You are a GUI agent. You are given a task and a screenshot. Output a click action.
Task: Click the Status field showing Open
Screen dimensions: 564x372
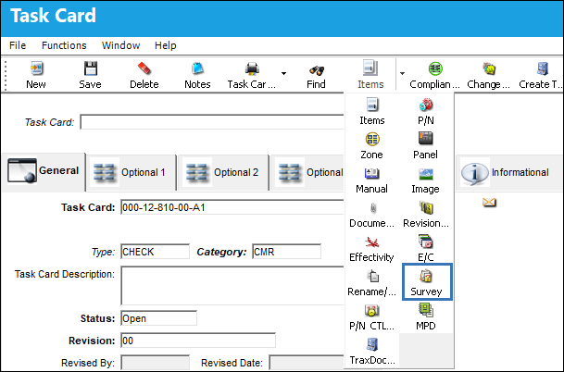coord(158,318)
